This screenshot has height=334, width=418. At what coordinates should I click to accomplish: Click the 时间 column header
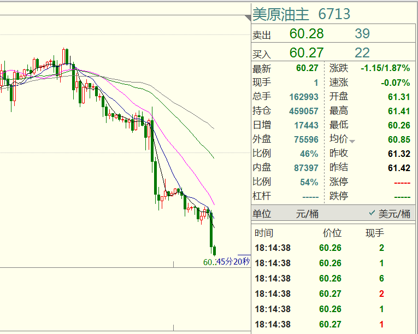264,233
